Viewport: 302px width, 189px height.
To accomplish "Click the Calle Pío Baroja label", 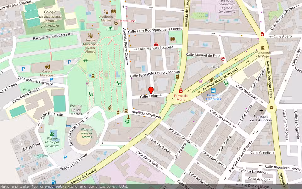I will [x=160, y=146].
